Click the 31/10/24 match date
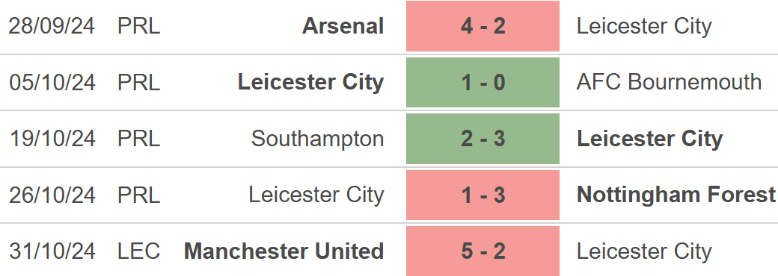The image size is (778, 276). tap(52, 251)
